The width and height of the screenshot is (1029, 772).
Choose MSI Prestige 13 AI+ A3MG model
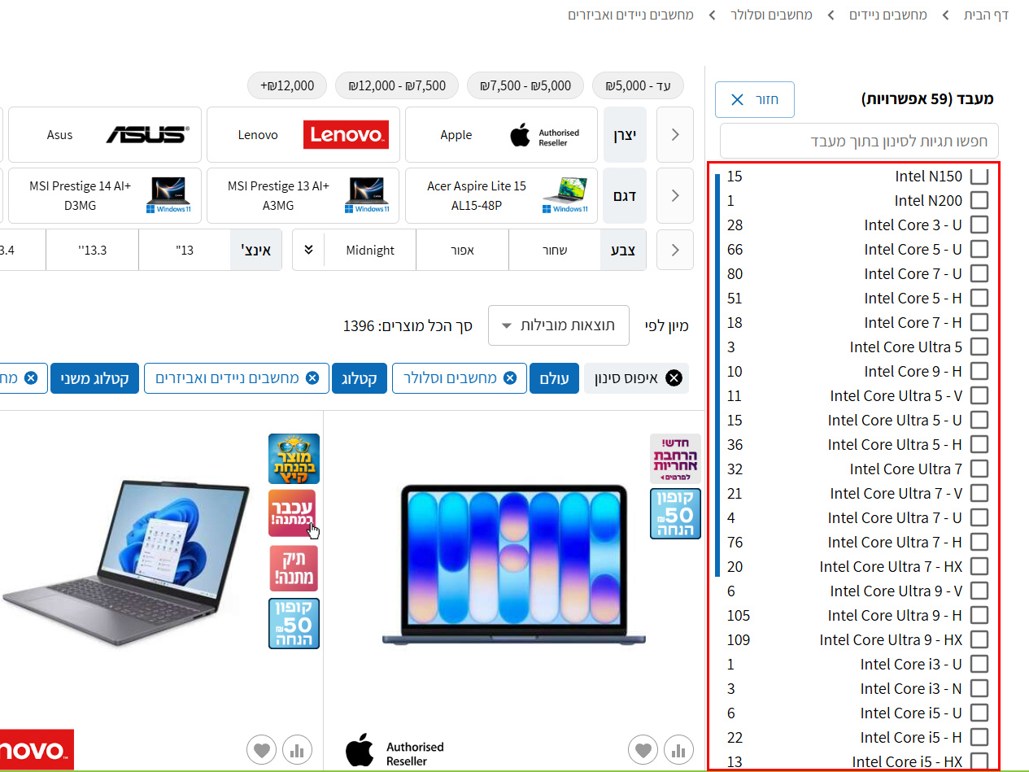(x=303, y=196)
